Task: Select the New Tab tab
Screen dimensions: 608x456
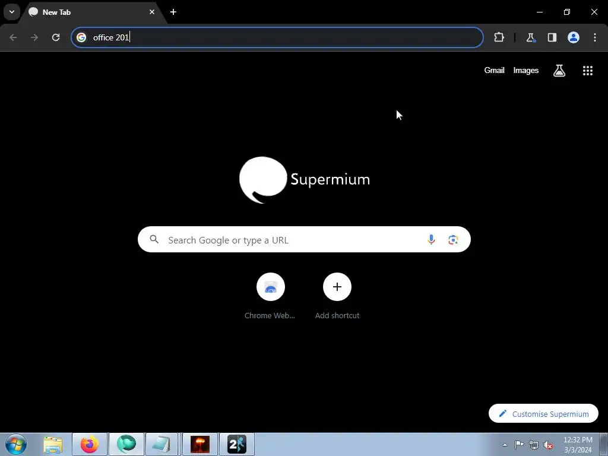Action: pos(92,12)
